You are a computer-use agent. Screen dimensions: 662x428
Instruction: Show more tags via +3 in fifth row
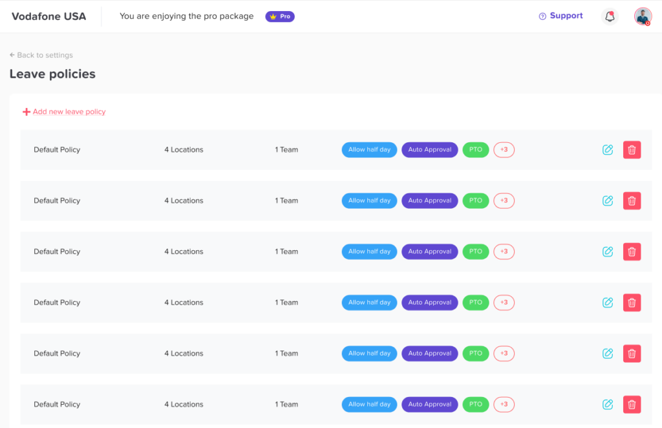coord(504,354)
